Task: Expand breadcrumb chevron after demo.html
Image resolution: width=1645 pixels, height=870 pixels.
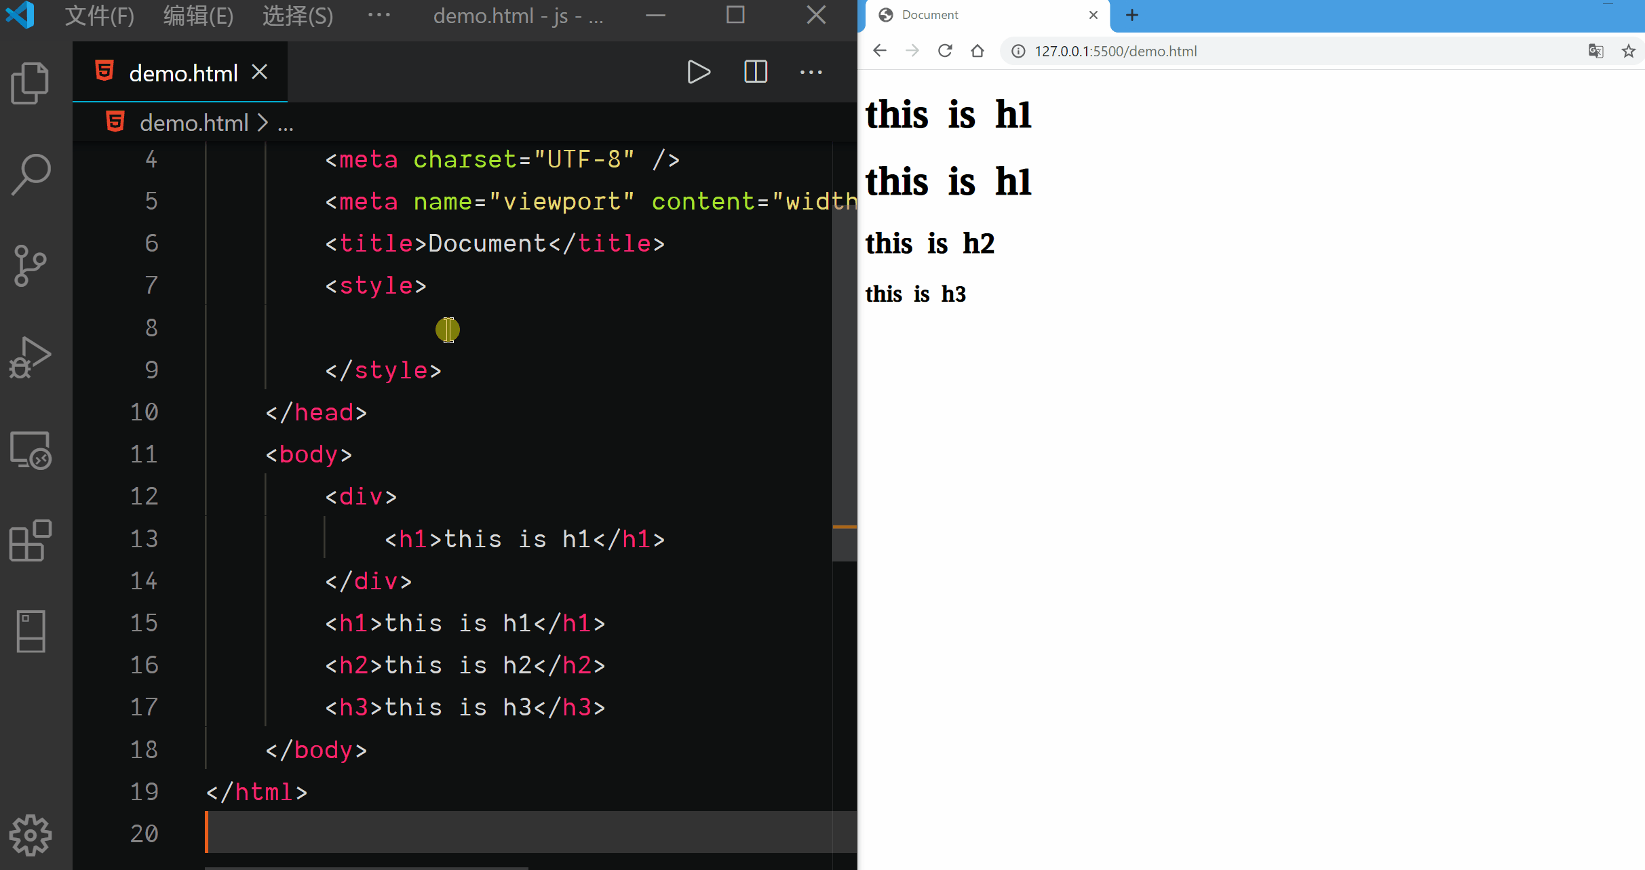Action: (x=263, y=123)
